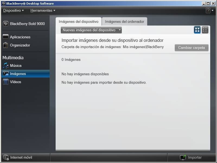This screenshot has height=163, width=217.
Task: Click the Internet móvil globe icon
Action: [x=6, y=157]
